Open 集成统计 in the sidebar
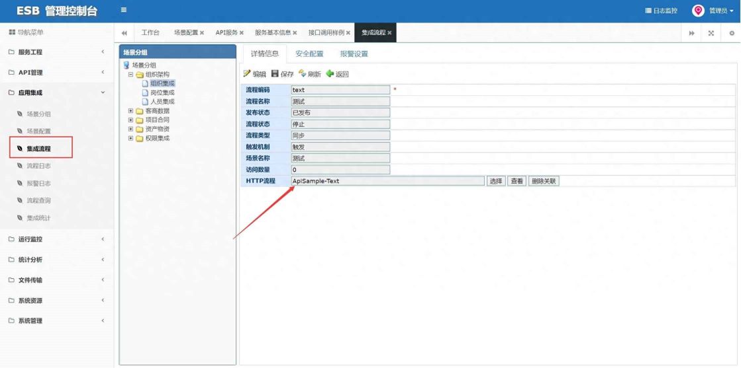The width and height of the screenshot is (741, 368). point(39,218)
